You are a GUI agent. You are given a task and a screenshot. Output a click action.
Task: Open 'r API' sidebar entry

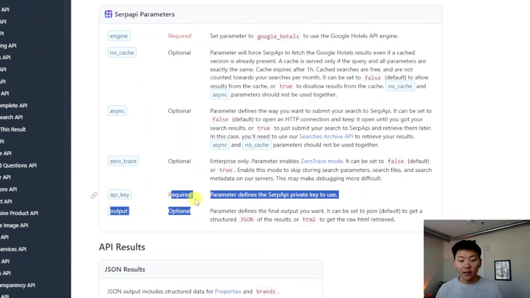[x=6, y=177]
